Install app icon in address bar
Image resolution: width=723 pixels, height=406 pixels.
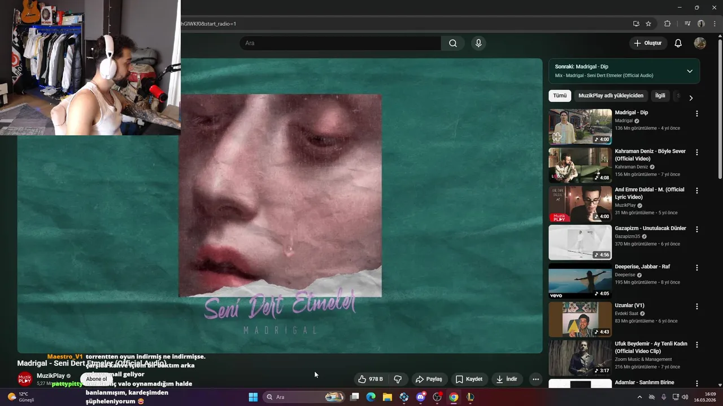[636, 24]
